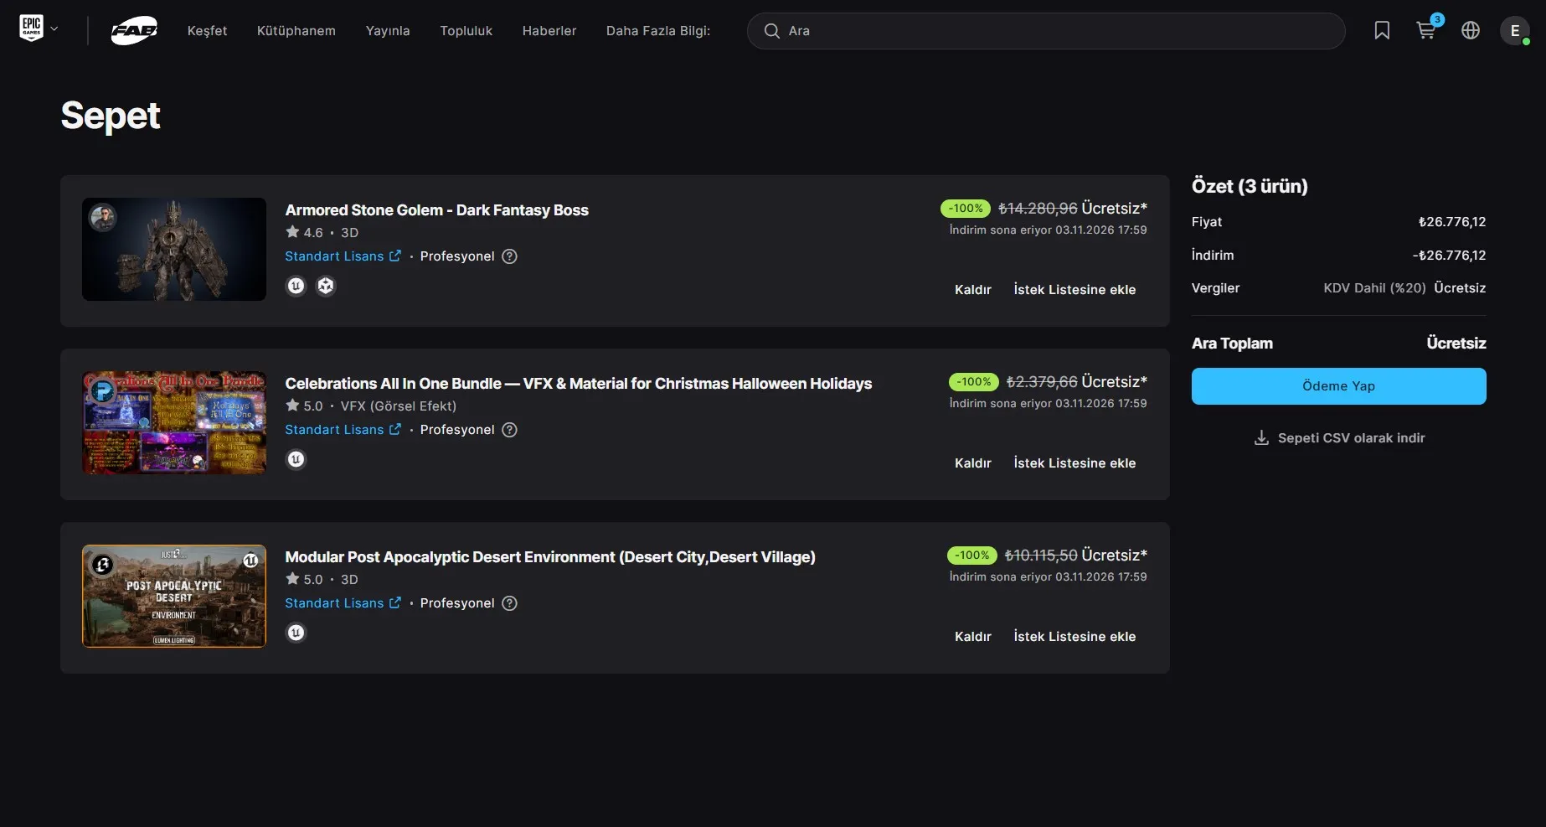
Task: Open Armored Stone Golem thumbnail
Action: (174, 249)
